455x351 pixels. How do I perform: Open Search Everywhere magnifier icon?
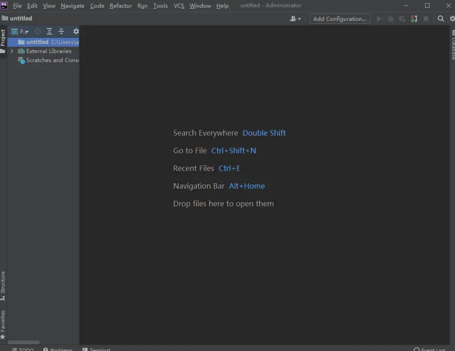point(441,18)
